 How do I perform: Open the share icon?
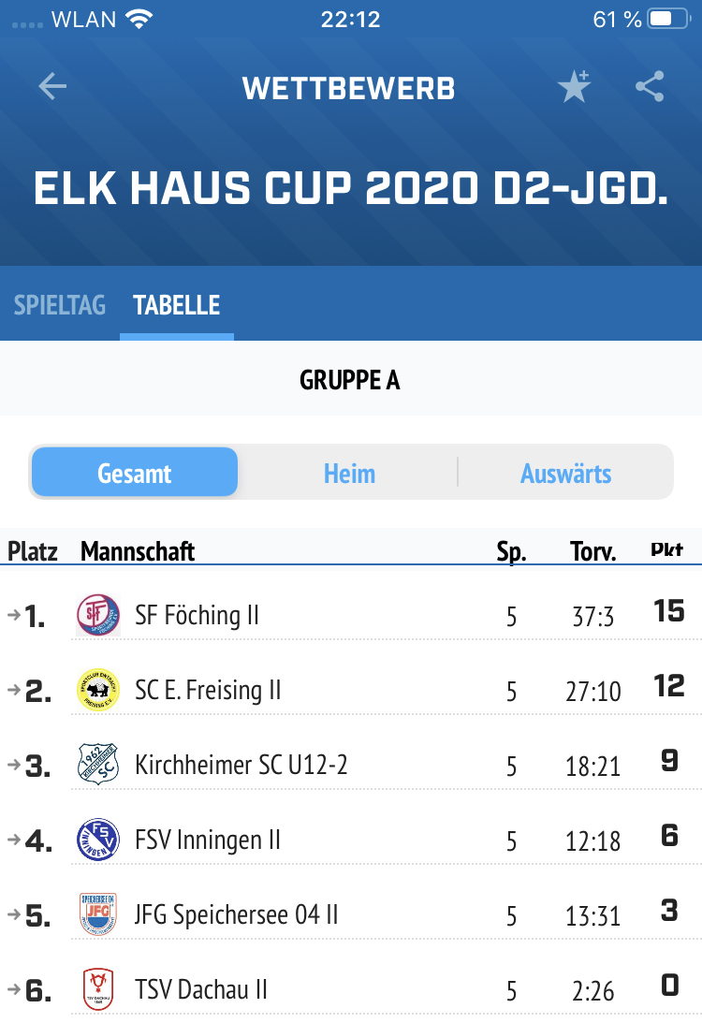tap(650, 86)
